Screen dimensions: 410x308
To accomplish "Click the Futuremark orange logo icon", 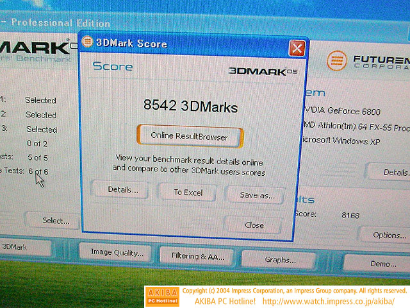I will (336, 61).
